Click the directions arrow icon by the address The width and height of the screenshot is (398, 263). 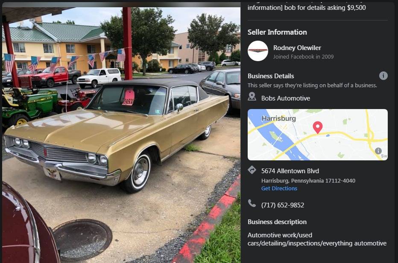point(252,170)
